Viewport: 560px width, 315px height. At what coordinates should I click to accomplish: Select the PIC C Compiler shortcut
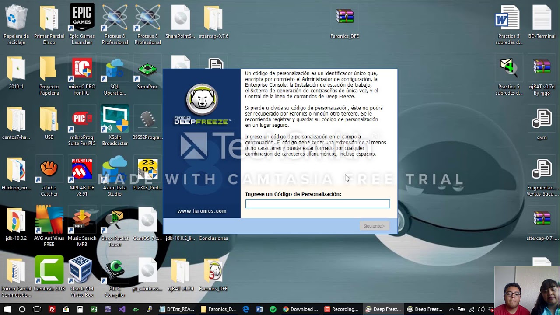115,277
